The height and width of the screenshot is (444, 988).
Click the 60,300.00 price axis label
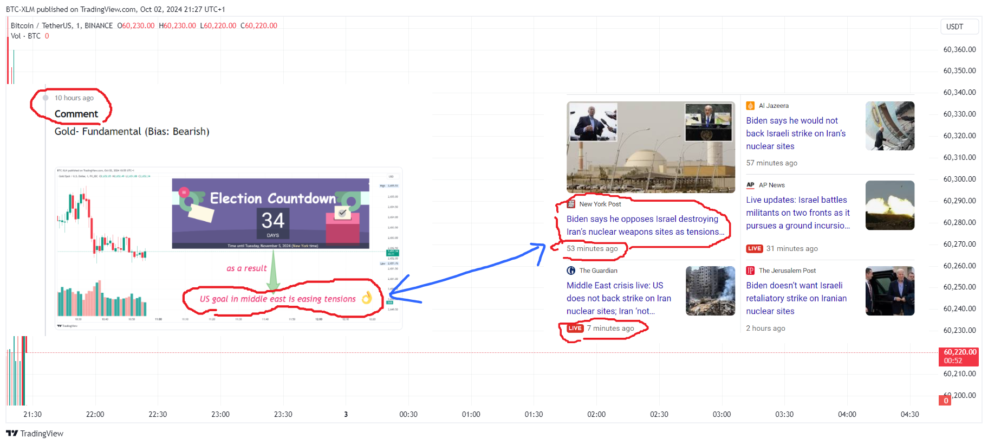coord(959,179)
